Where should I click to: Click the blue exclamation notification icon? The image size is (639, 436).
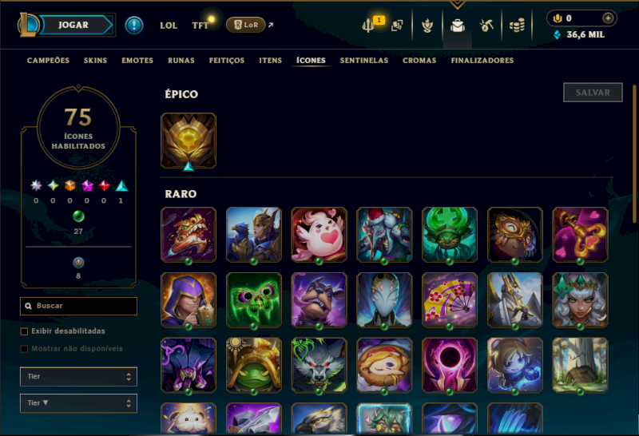pos(133,26)
